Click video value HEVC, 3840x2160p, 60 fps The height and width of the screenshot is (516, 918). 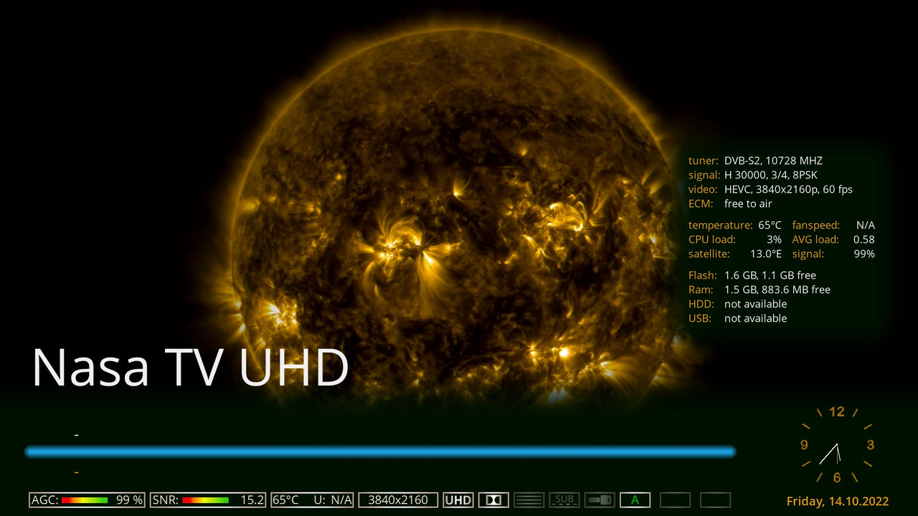pos(788,189)
